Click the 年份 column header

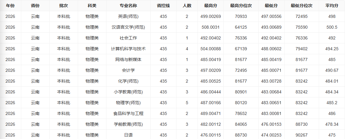tap(10, 6)
